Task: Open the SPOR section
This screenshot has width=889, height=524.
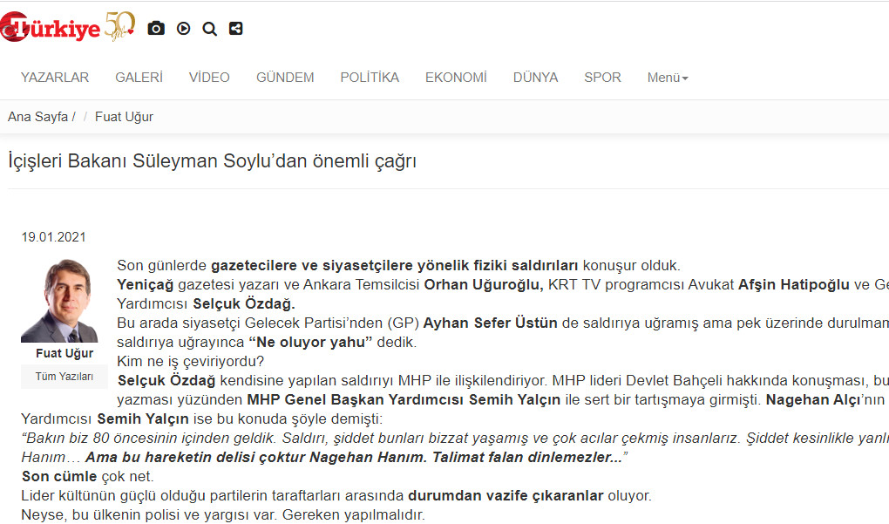Action: click(602, 78)
